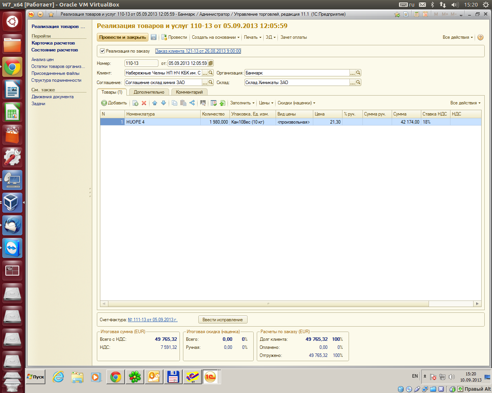492x393 pixels.
Task: Click the horizontal scrollbar of the goods table
Action: pos(268,304)
